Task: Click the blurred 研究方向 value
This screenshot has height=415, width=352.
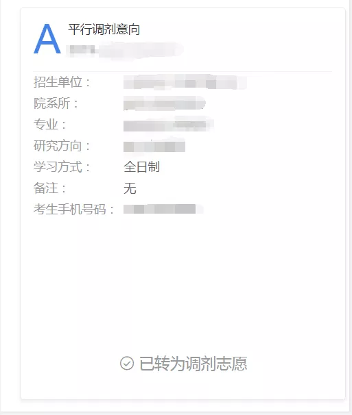Action: click(154, 146)
